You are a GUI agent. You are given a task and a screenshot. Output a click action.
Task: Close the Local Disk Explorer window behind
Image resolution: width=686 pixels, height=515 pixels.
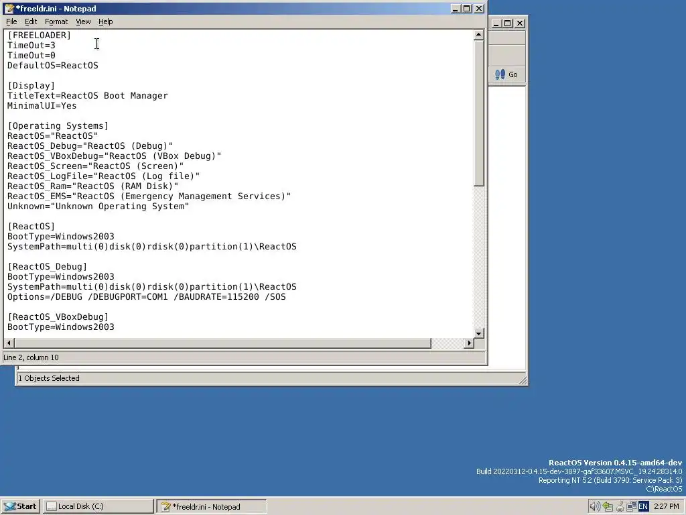(520, 23)
